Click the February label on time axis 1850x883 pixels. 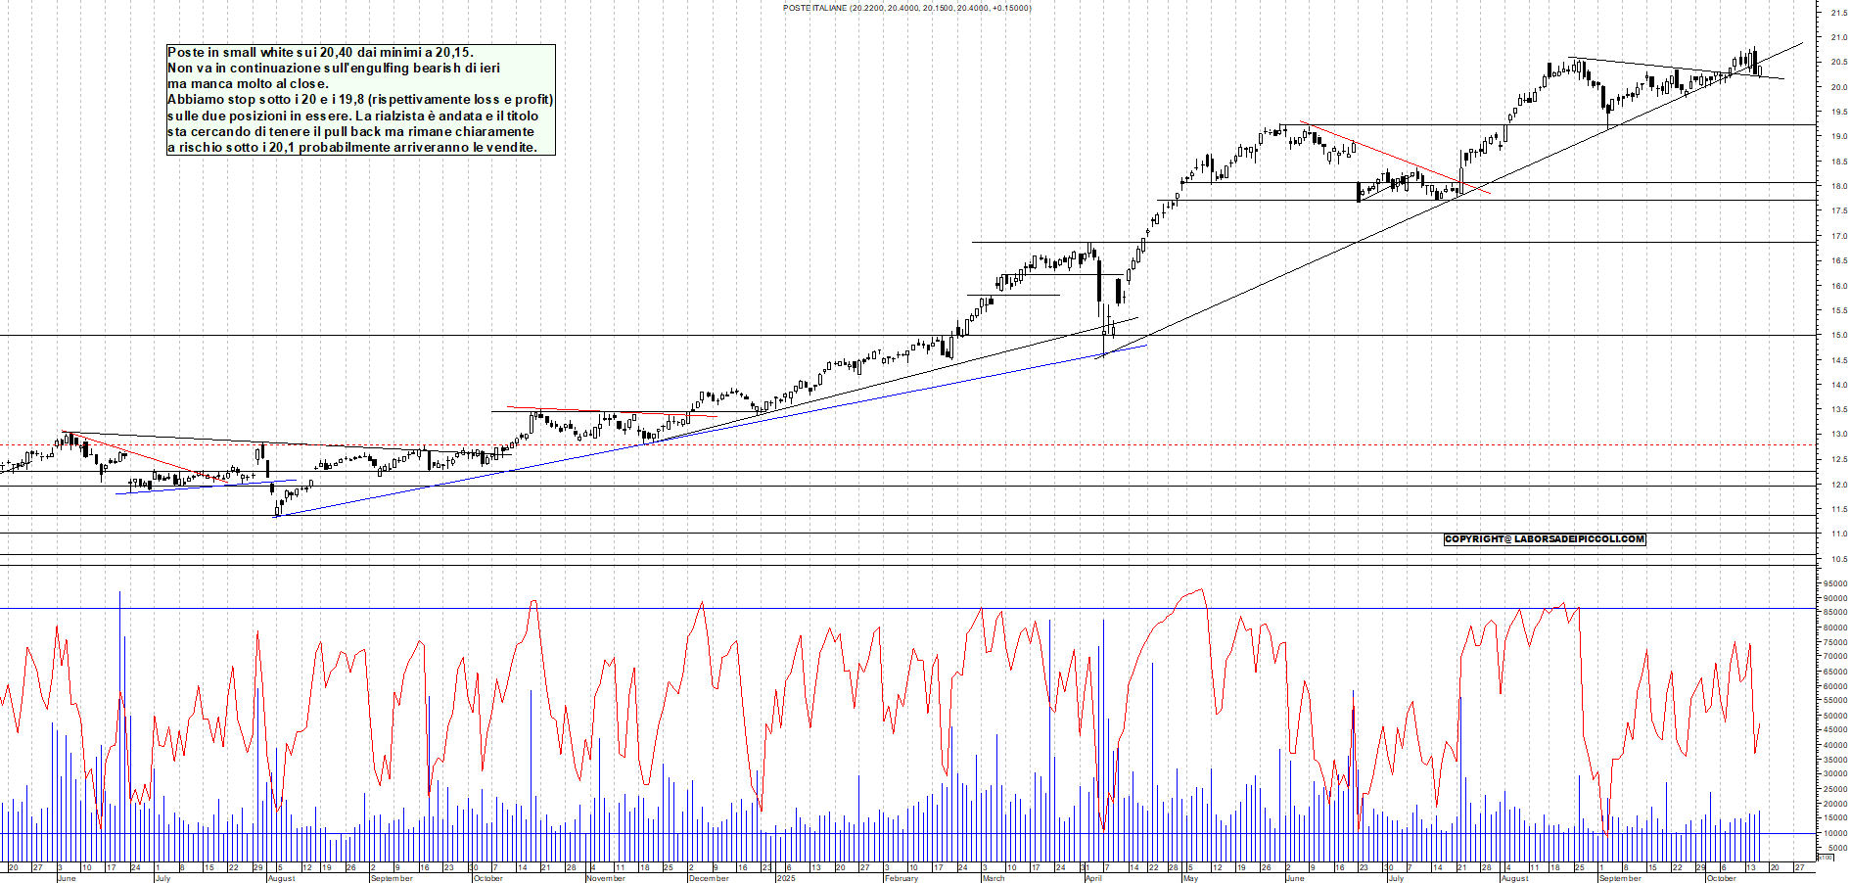pos(901,878)
